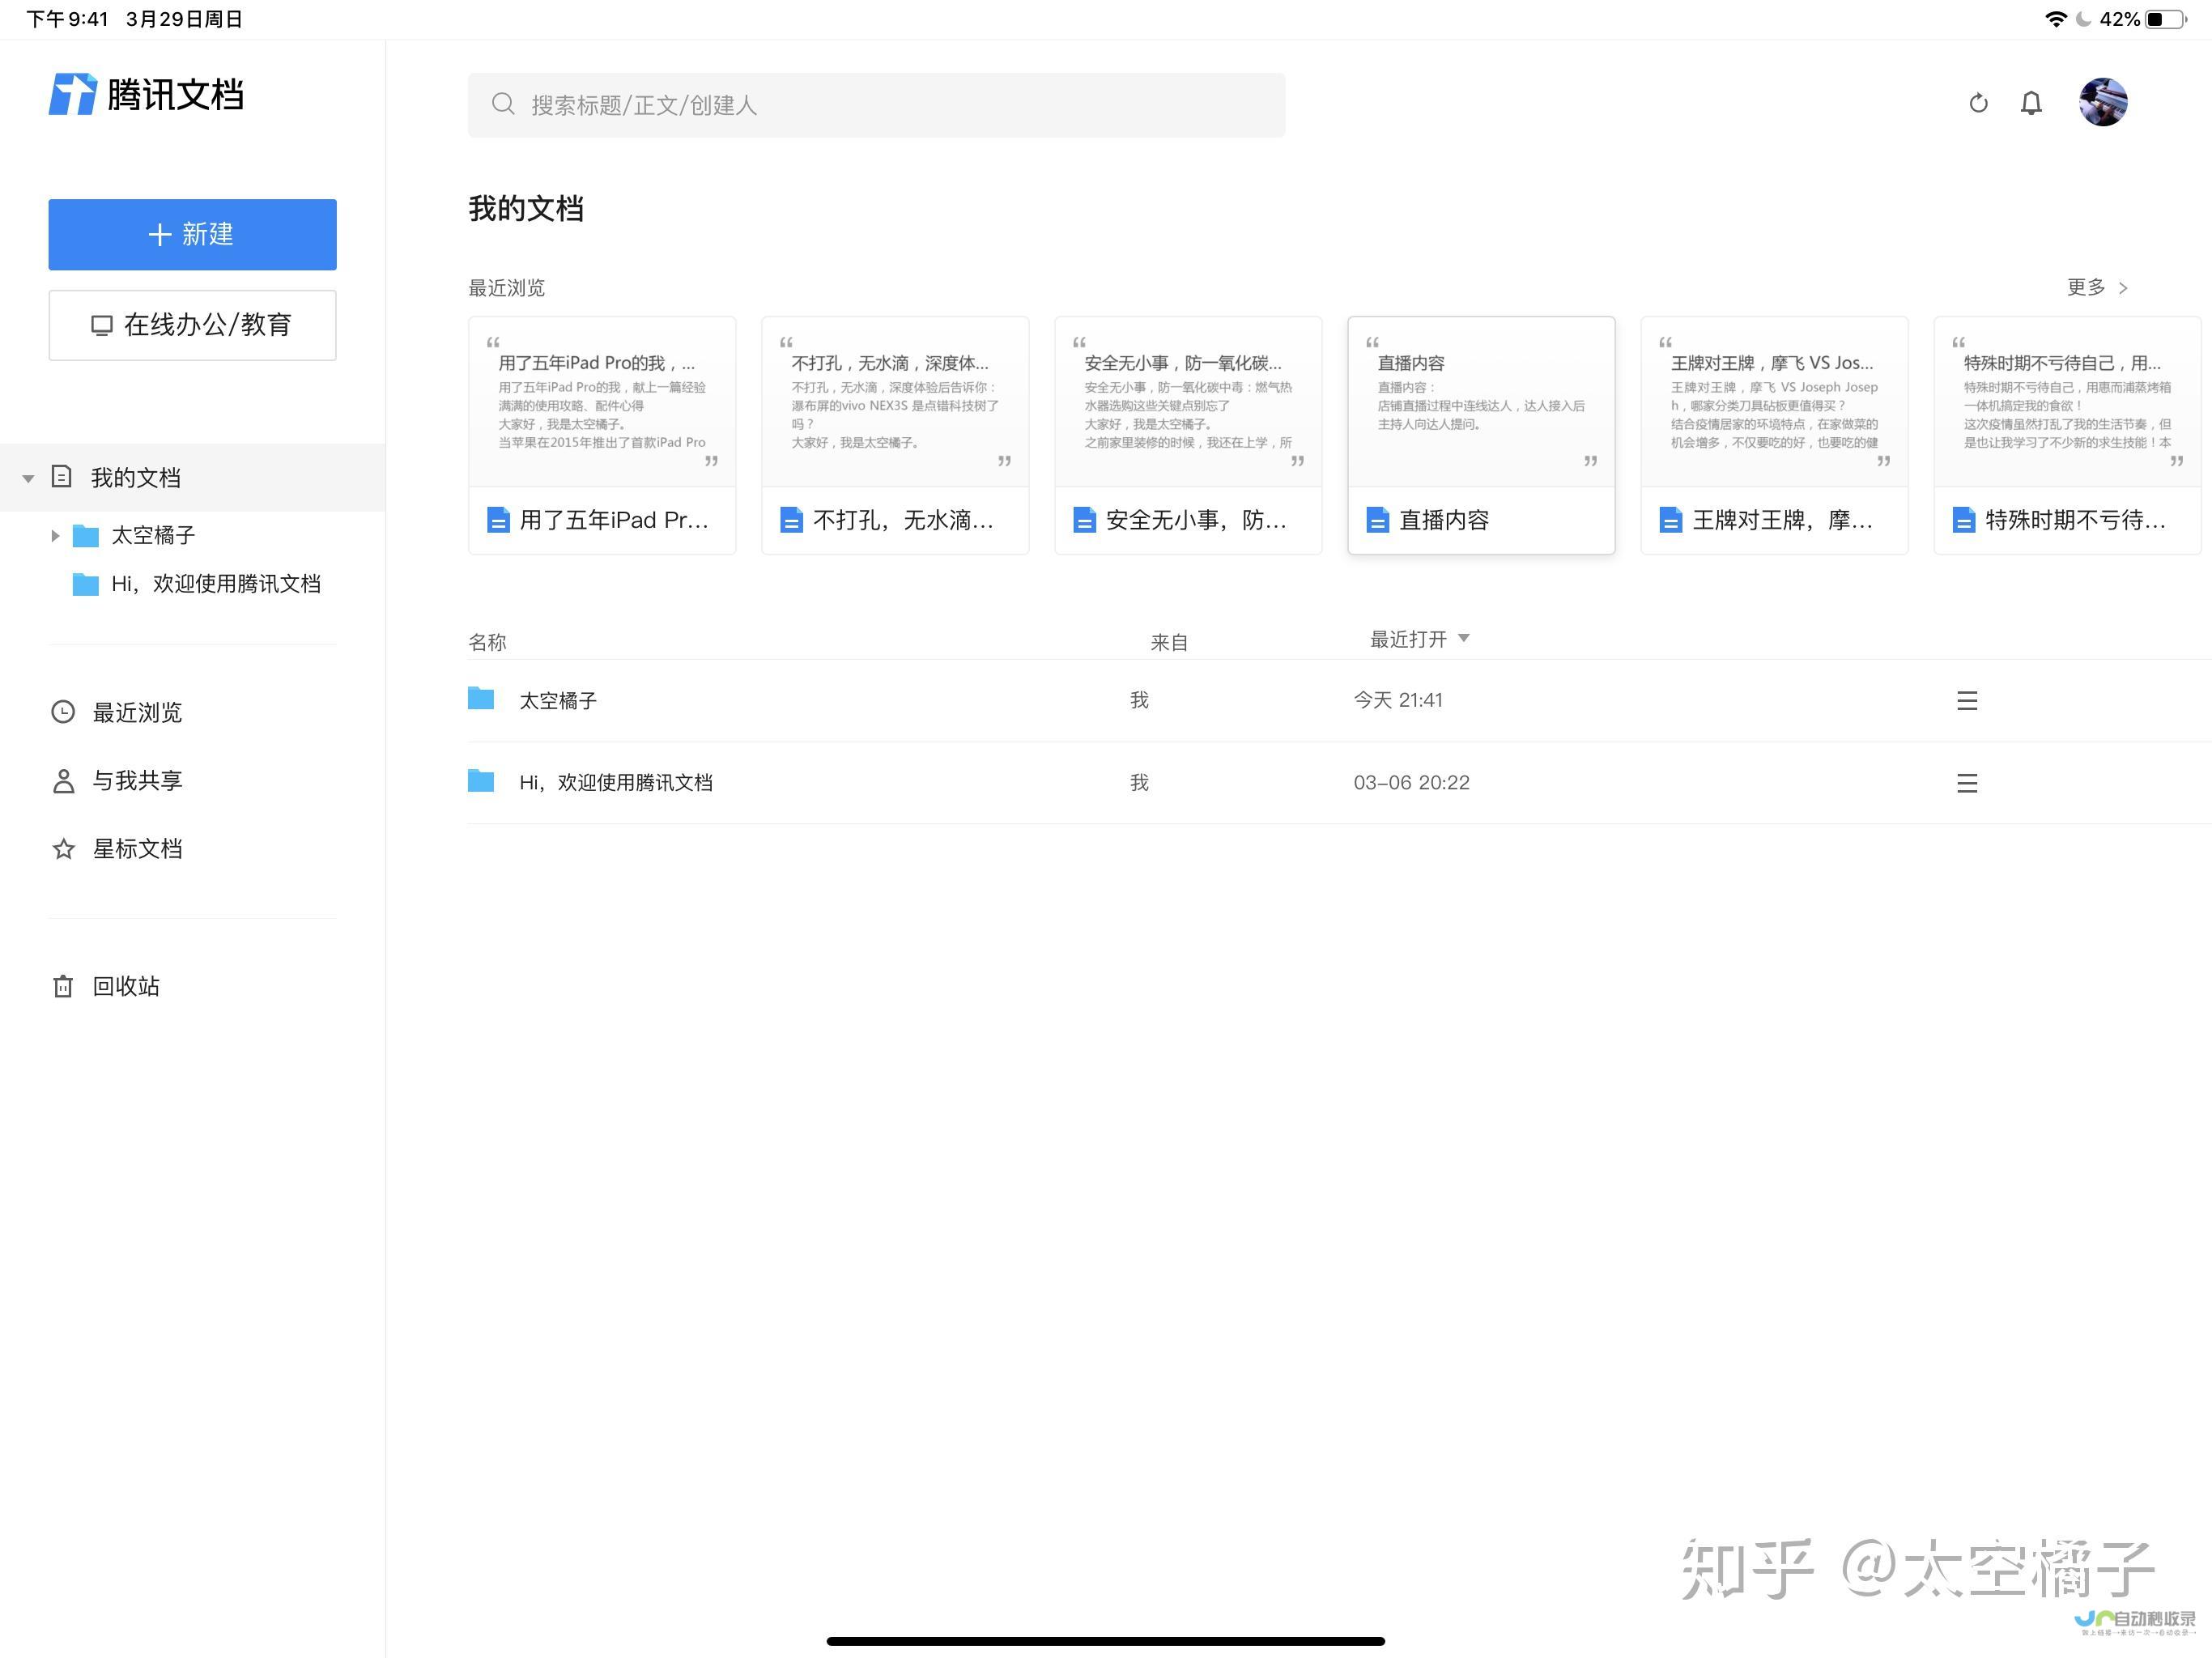Click the trash icon beside 回收站

tap(63, 986)
